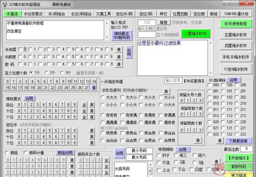The width and height of the screenshot is (256, 177).
Task: Tick the 000 checkbox in 012路排除
Action: [x=209, y=85]
